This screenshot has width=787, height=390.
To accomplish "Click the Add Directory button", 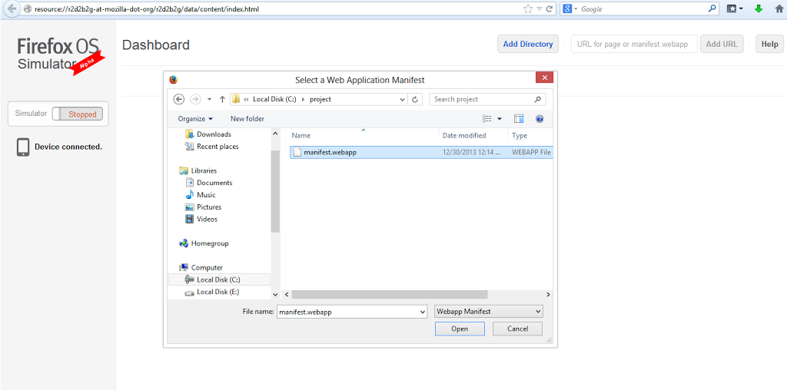I will point(527,45).
